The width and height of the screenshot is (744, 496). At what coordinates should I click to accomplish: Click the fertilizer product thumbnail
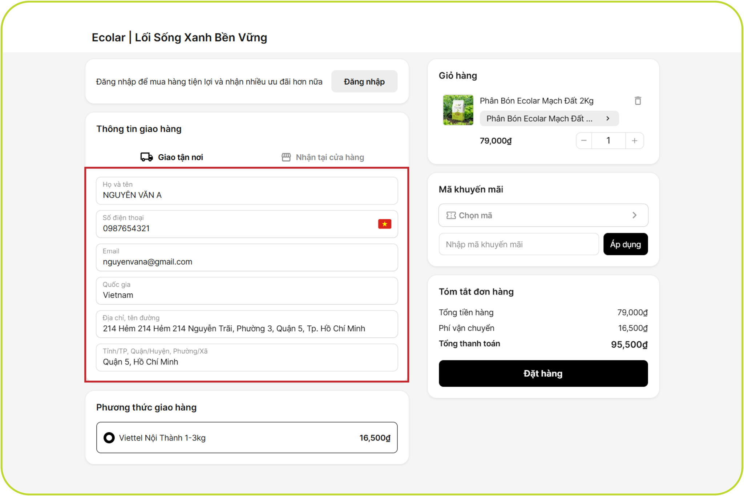click(x=458, y=110)
